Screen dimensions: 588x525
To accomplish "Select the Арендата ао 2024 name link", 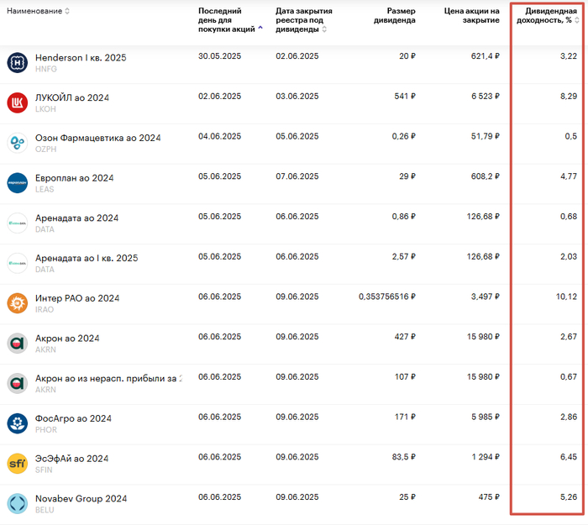I will pyautogui.click(x=76, y=218).
